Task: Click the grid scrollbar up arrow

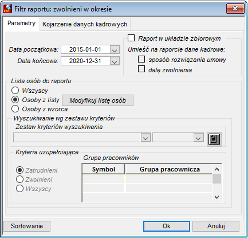Action: [216, 169]
